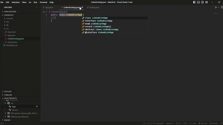Run Java with the play icon

216,7
